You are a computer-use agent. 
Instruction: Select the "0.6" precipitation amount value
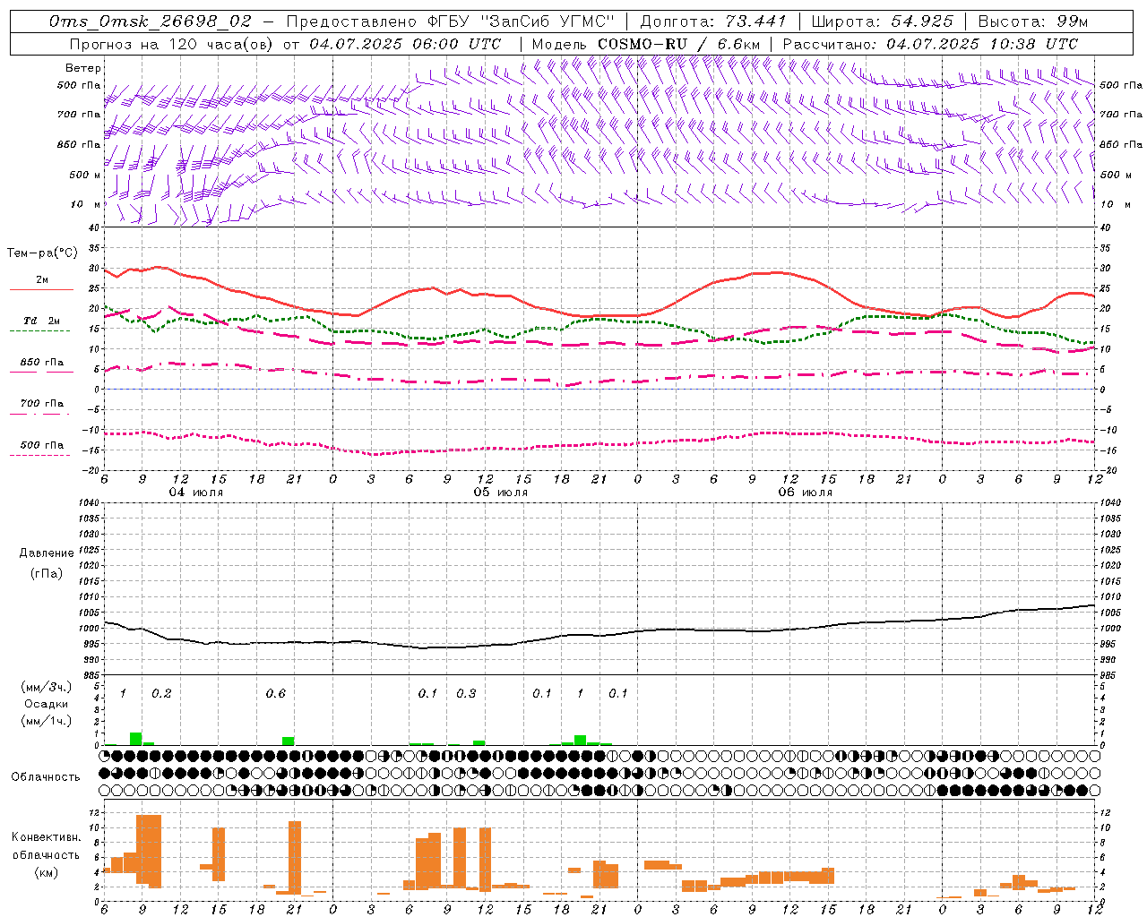point(276,694)
